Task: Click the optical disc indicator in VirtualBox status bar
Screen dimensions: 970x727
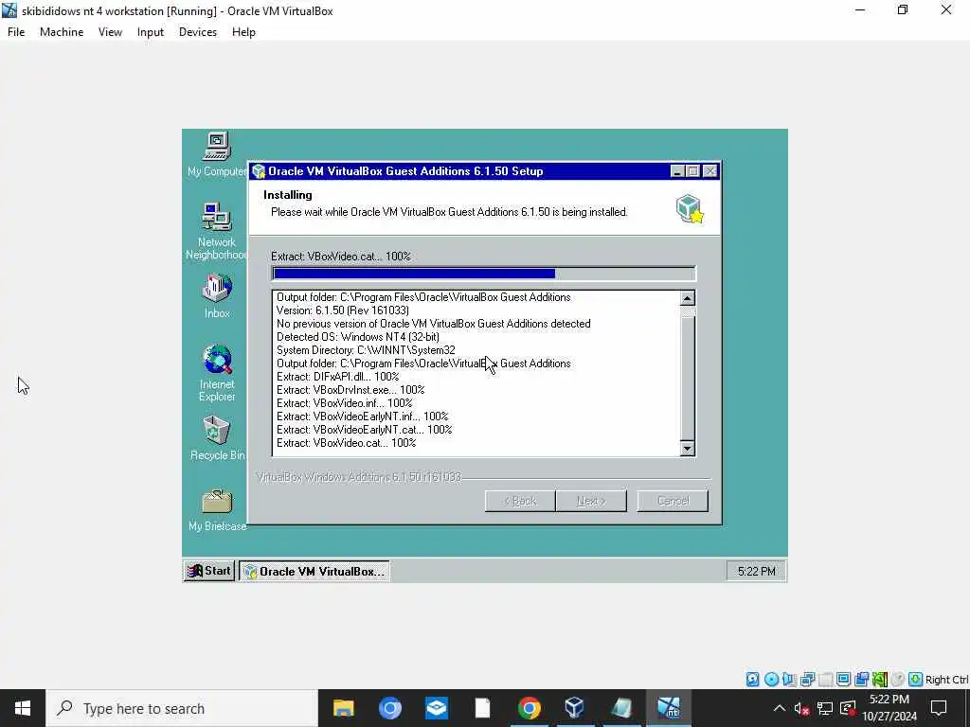Action: (x=771, y=680)
